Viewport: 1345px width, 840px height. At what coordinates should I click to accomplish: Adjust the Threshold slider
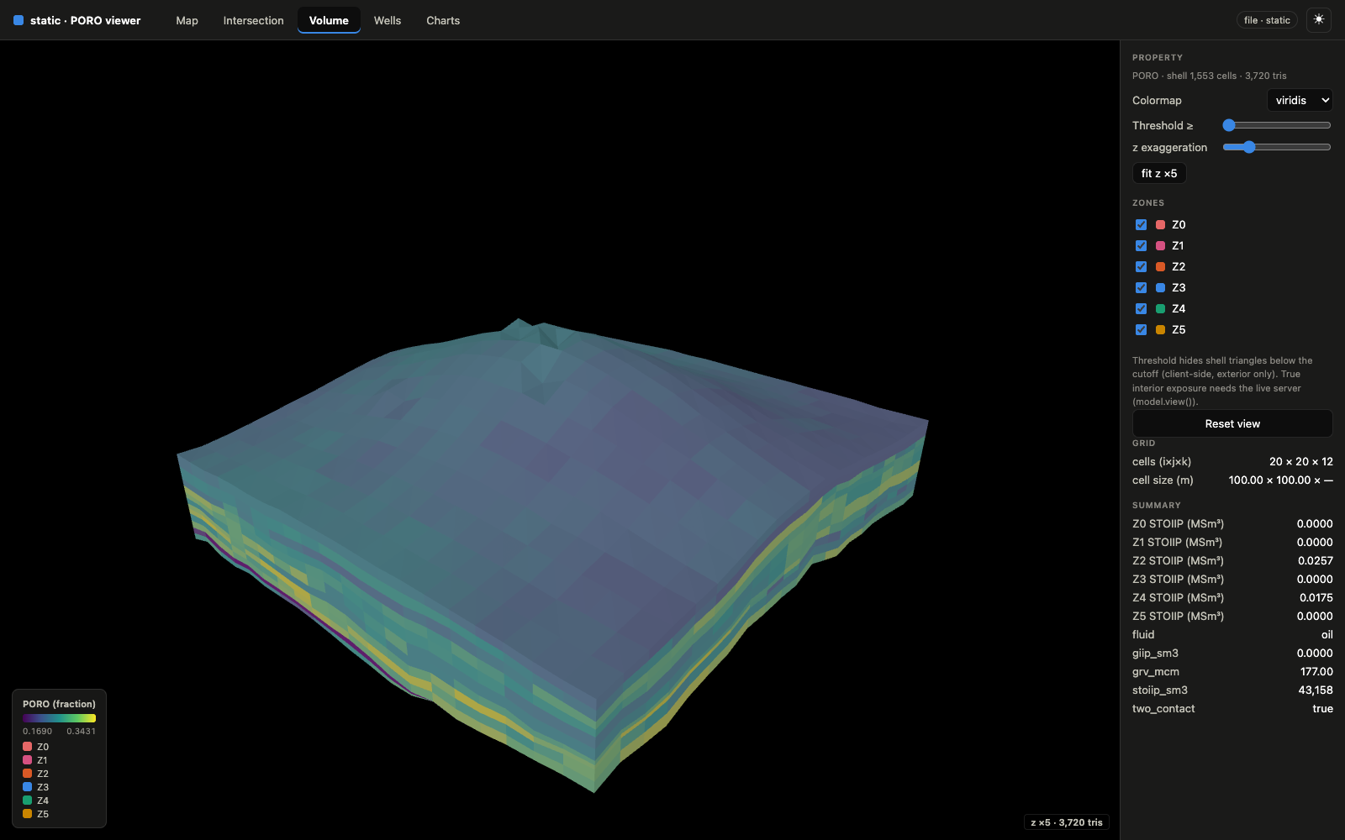tap(1277, 125)
